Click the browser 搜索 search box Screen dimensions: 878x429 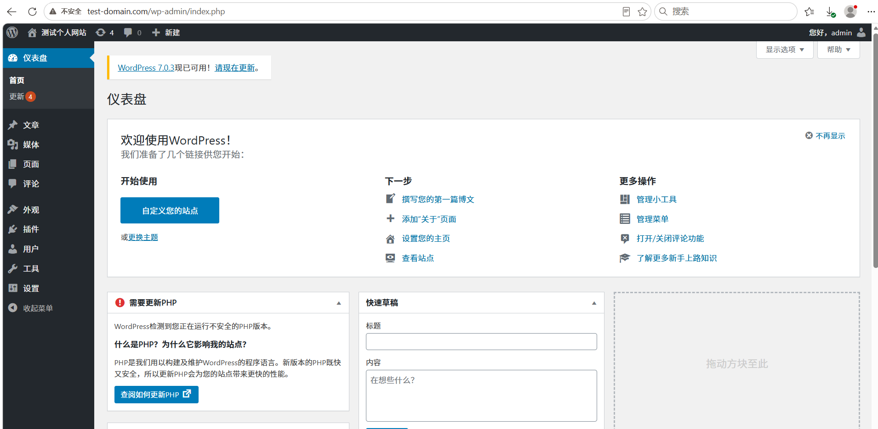(725, 11)
